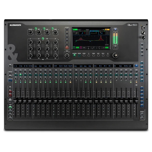
Task: Click the Assign key
Action: click(10, 77)
